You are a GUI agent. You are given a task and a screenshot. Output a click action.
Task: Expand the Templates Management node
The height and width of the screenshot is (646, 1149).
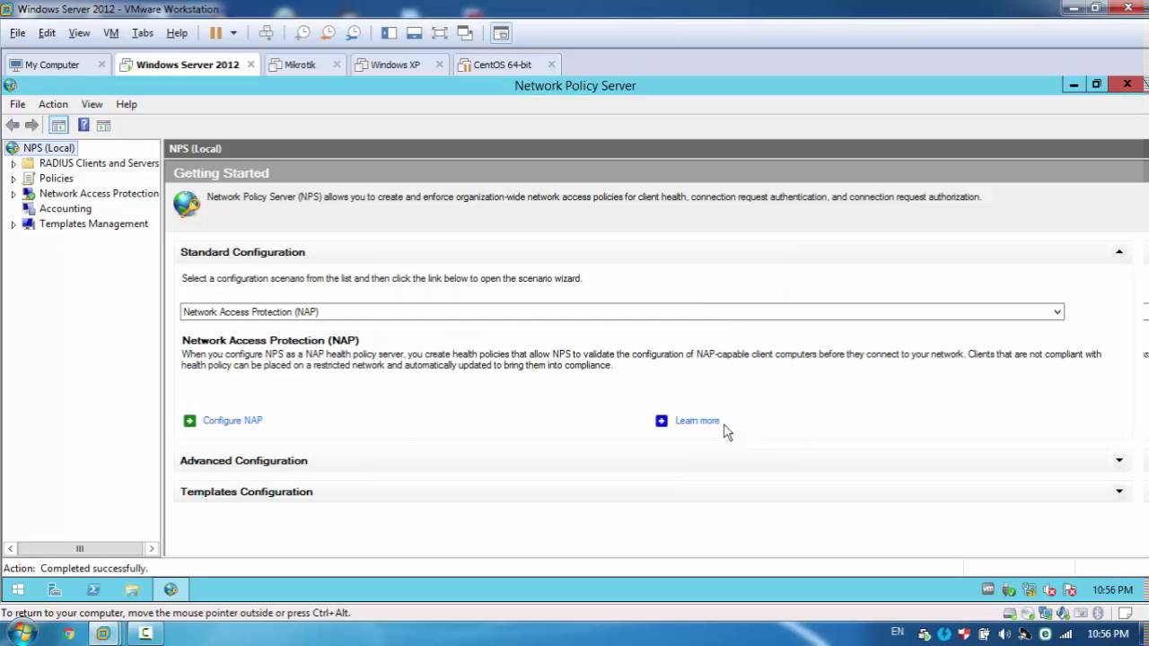(x=13, y=224)
